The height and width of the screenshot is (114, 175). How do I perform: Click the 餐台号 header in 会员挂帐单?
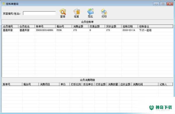pyautogui.click(x=64, y=26)
